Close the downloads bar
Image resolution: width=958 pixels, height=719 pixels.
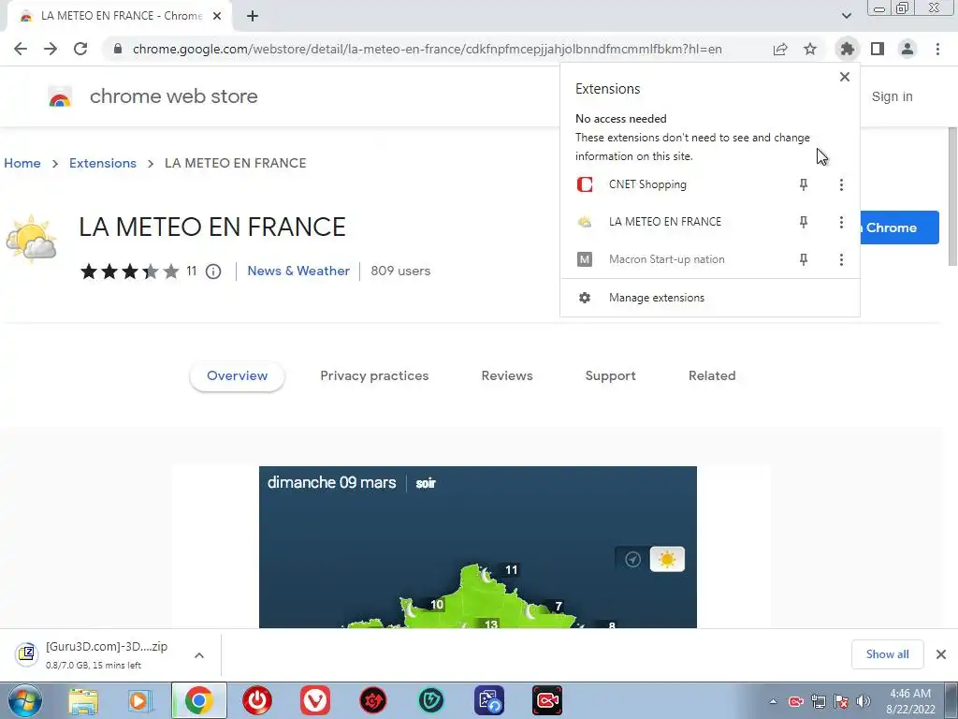(x=941, y=654)
